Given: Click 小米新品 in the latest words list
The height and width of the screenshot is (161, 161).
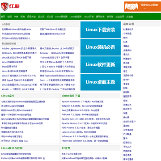Looking at the screenshot, I should click(x=127, y=34).
